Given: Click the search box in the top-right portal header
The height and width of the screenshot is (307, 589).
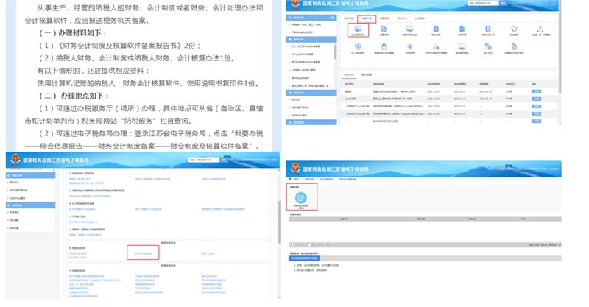Looking at the screenshot, I should 483,3.
